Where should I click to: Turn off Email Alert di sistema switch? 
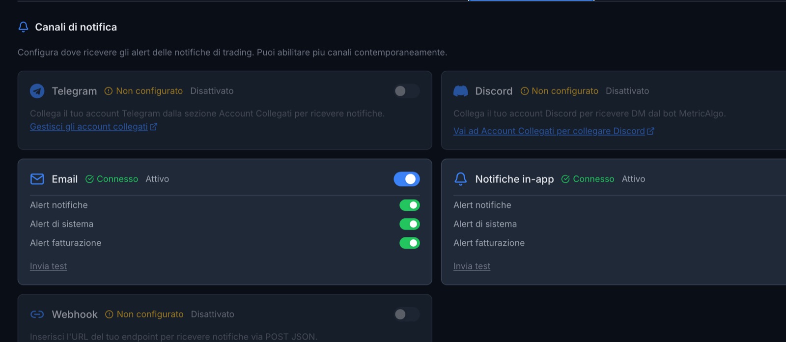pos(410,224)
